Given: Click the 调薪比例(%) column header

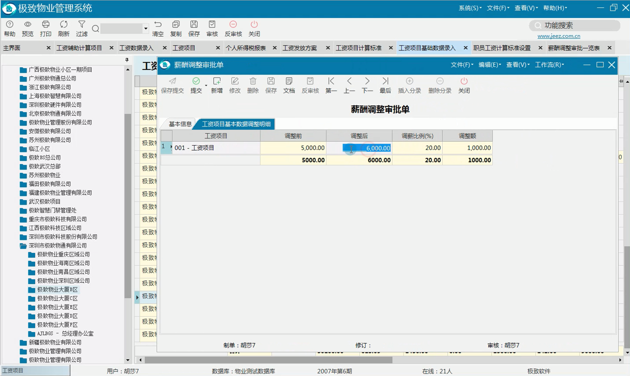Looking at the screenshot, I should [x=417, y=136].
